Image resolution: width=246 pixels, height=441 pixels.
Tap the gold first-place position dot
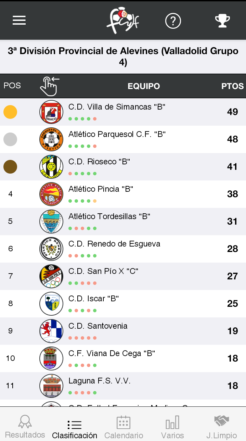click(10, 112)
